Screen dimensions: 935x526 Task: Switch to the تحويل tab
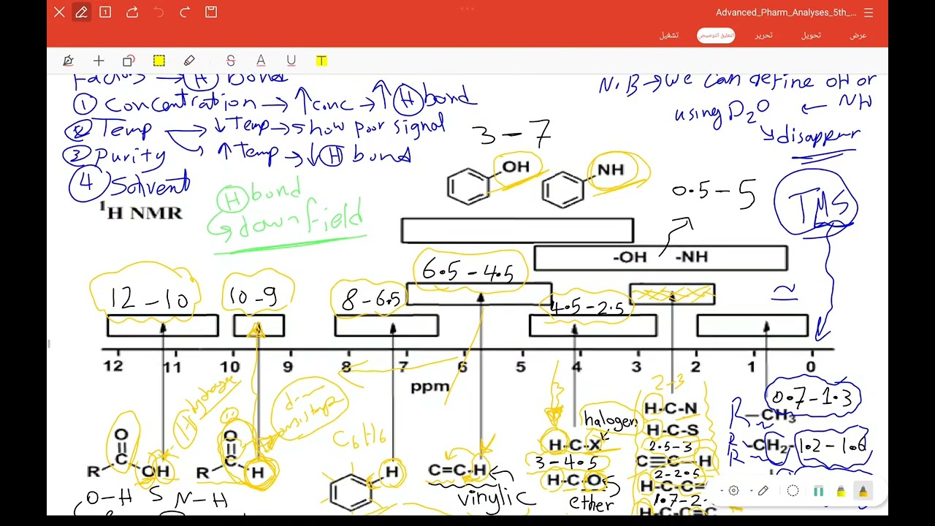click(811, 35)
